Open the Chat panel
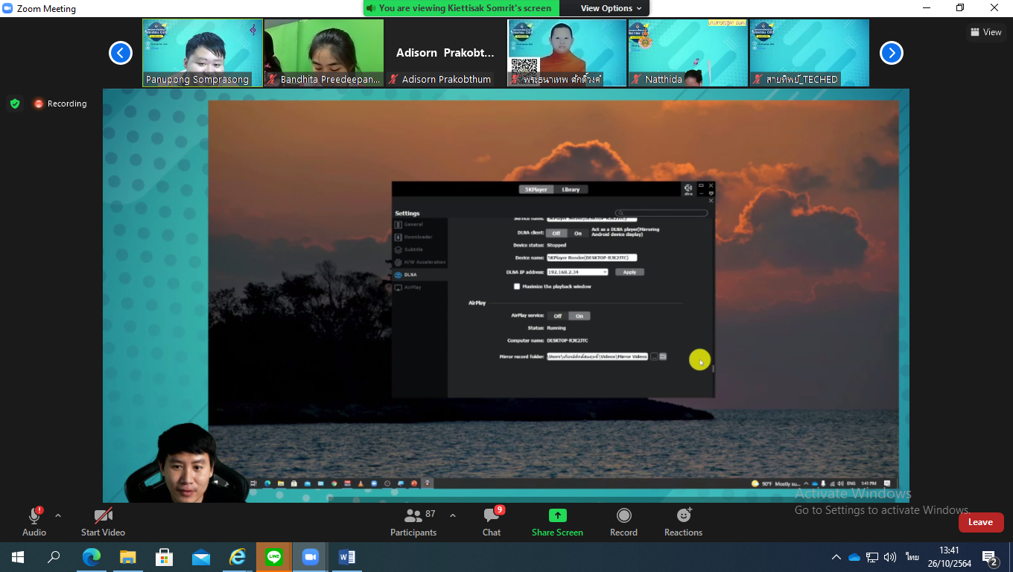Screen dimensions: 1013x572 [492, 521]
